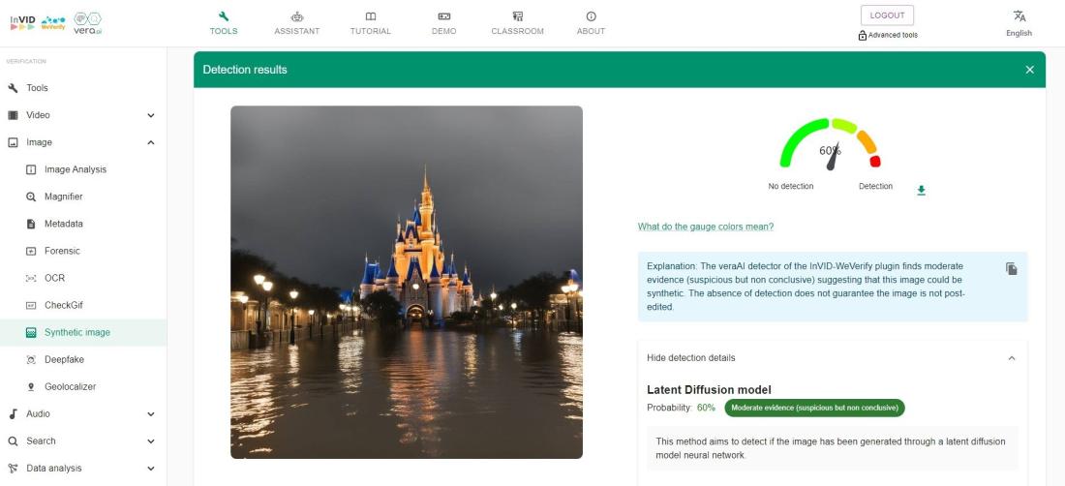The width and height of the screenshot is (1065, 486).
Task: Click the Data analysis icon in sidebar
Action: tap(13, 469)
